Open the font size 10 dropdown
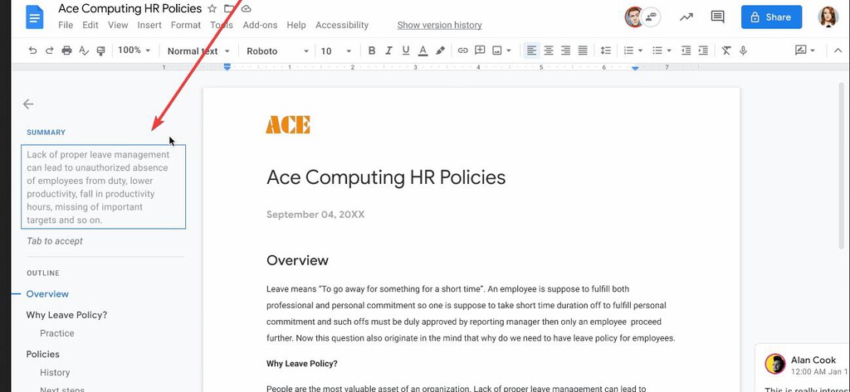 pyautogui.click(x=336, y=51)
